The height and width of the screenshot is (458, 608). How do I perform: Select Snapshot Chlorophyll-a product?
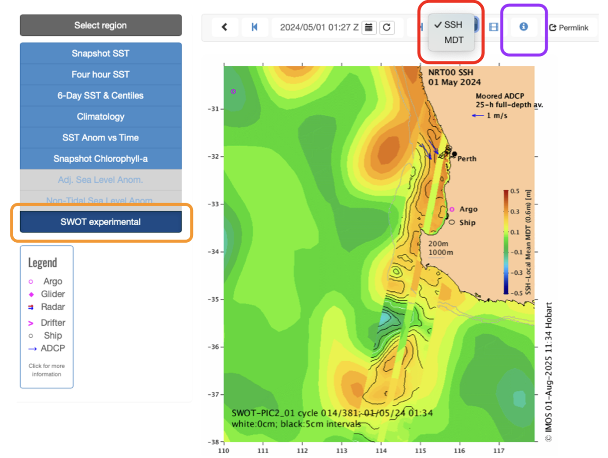point(101,159)
